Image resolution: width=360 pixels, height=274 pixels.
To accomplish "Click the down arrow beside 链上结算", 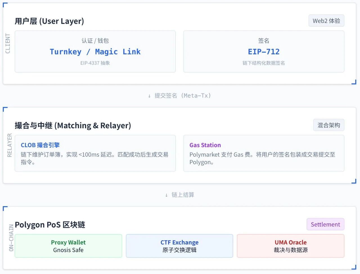I will (x=166, y=195).
